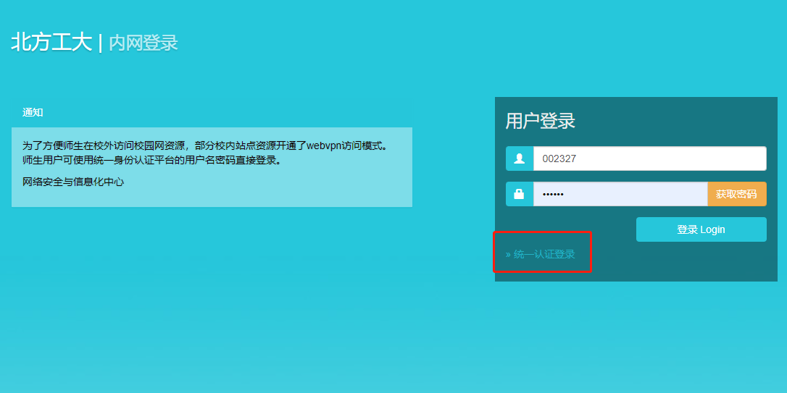Screen dimensions: 787x393
Task: Click the notice line starting 师生用户可使用
Action: 151,160
